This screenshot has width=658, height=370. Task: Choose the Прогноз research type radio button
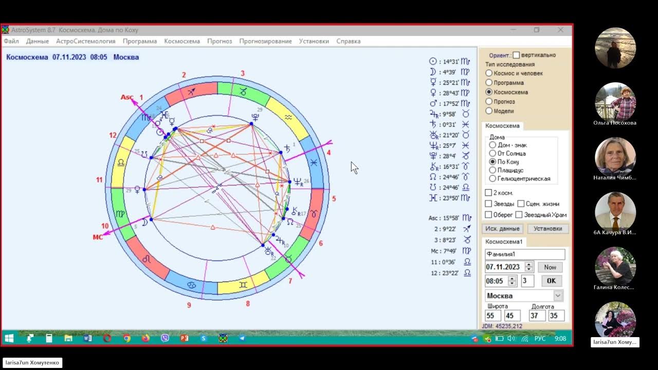coord(489,102)
